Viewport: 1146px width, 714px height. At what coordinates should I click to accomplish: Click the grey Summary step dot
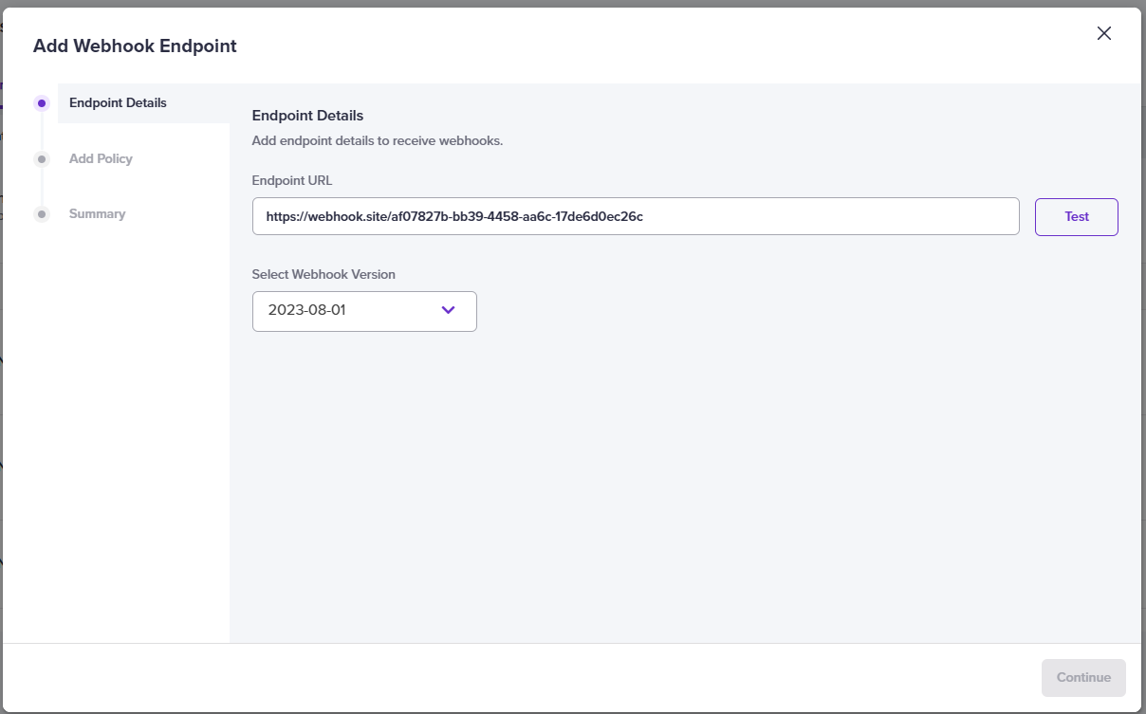coord(42,214)
